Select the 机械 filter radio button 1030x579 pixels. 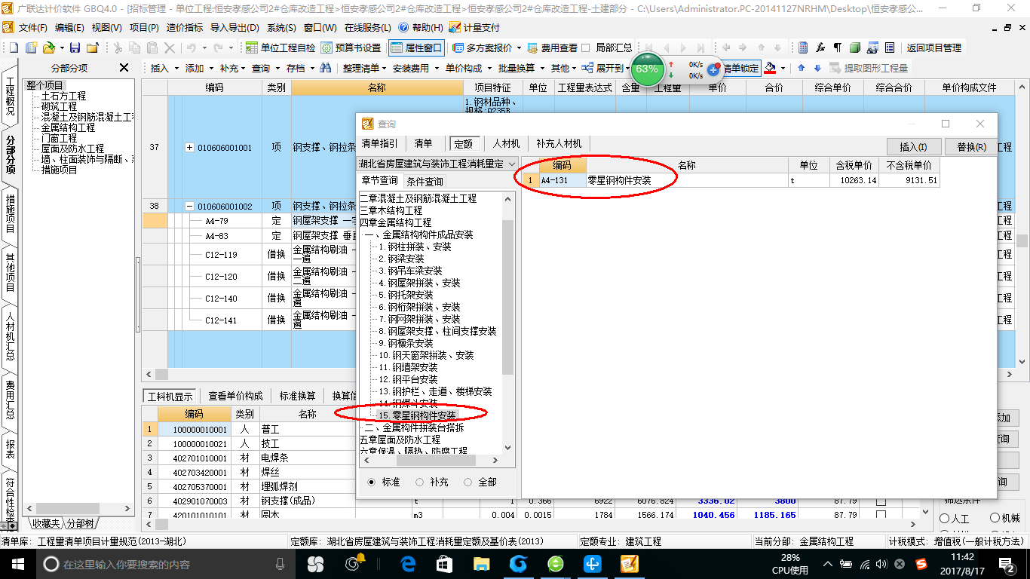tap(995, 519)
